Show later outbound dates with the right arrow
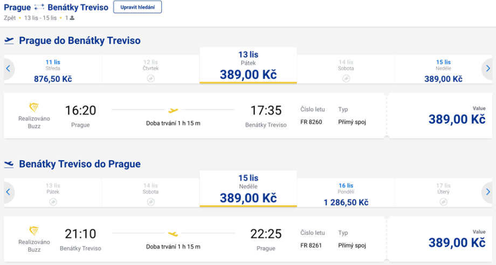Screen dimensions: 496x265 click(x=487, y=69)
